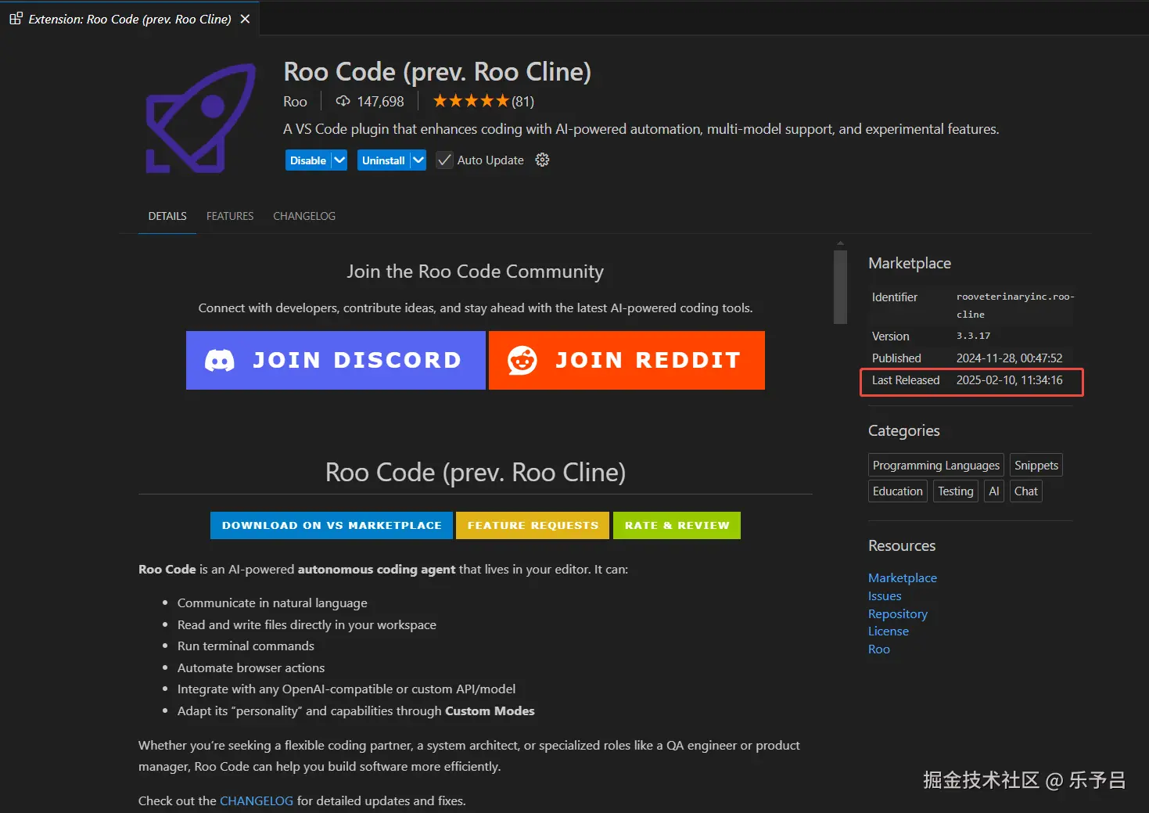Click the Last Released date value

(1009, 380)
